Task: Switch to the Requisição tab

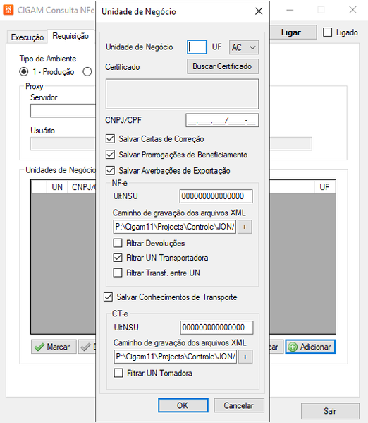Action: point(70,36)
